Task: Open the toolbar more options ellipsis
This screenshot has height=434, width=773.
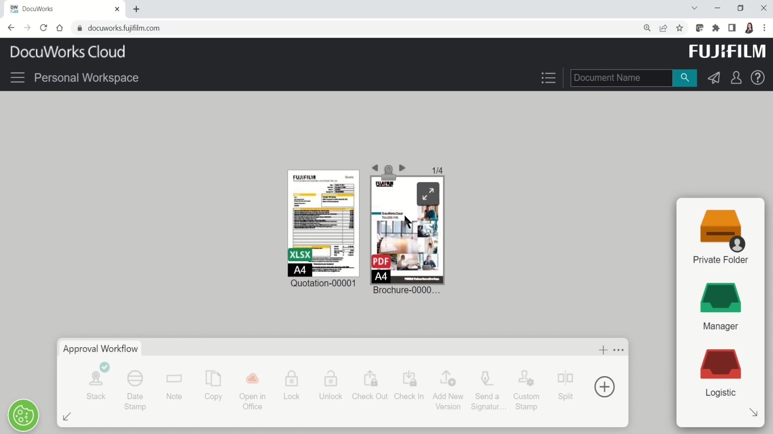Action: point(618,350)
